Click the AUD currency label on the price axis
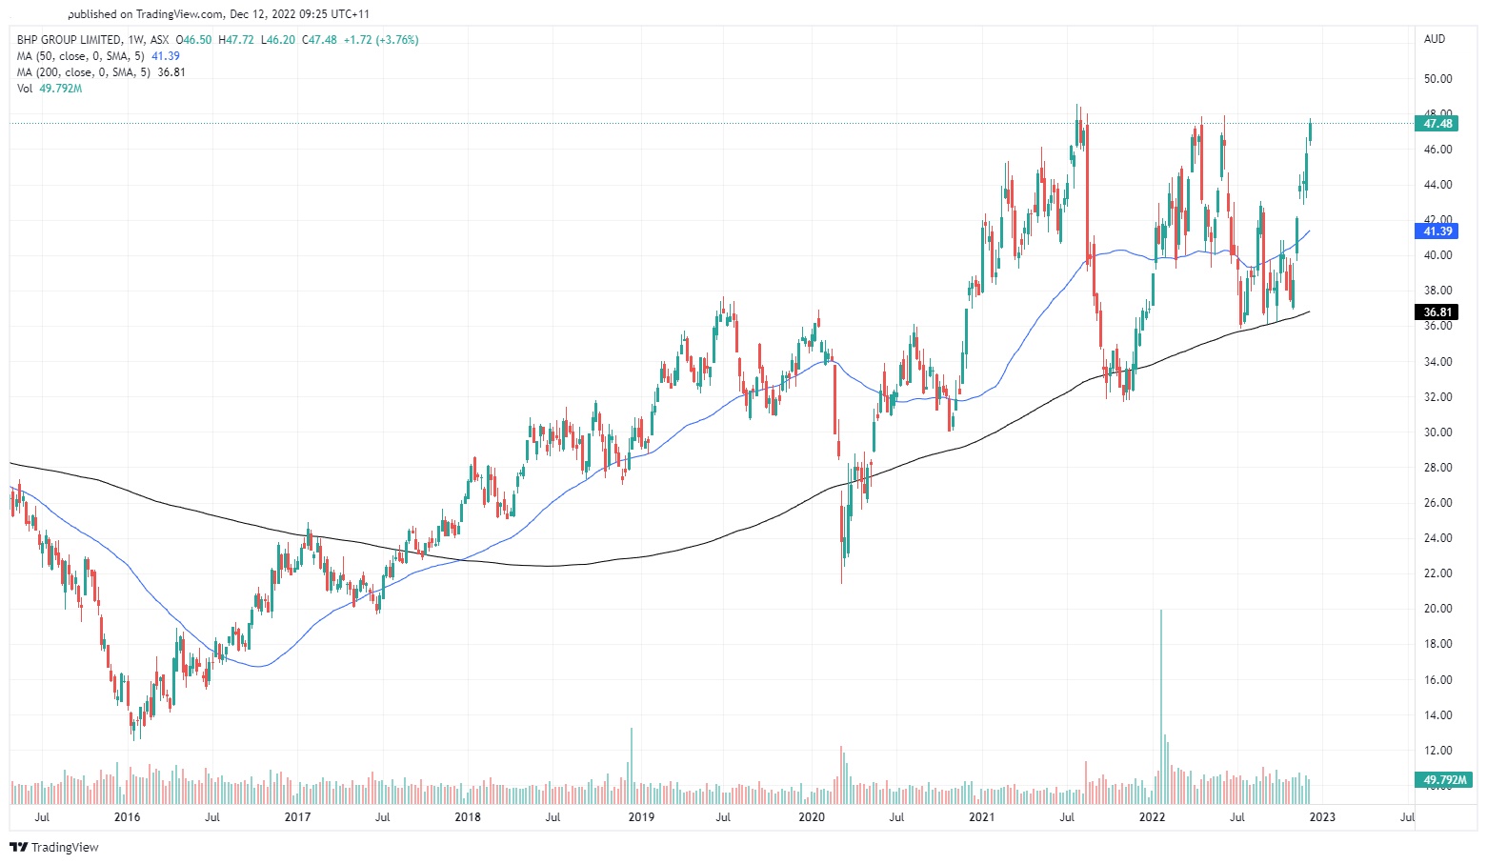This screenshot has height=864, width=1487. click(1435, 39)
